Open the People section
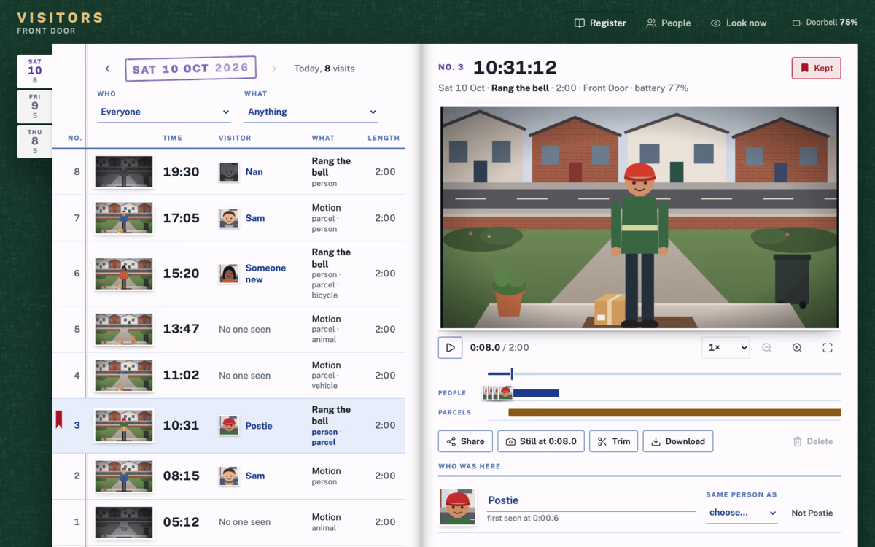Viewport: 875px width, 547px height. point(669,23)
